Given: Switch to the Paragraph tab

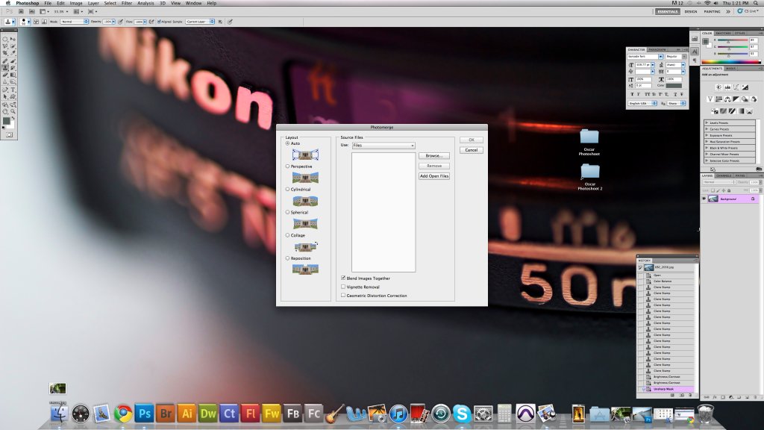Looking at the screenshot, I should pyautogui.click(x=657, y=50).
